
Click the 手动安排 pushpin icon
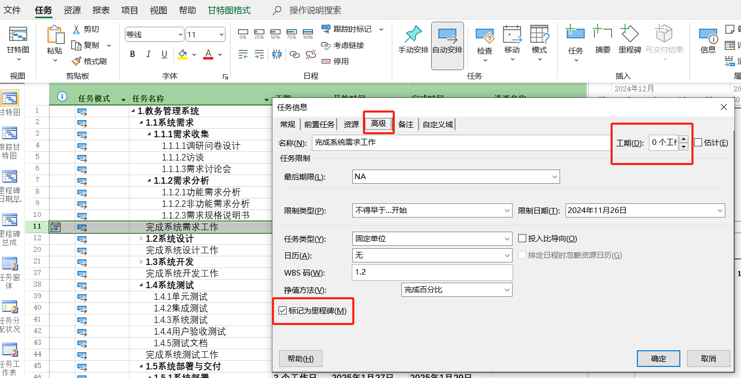413,34
